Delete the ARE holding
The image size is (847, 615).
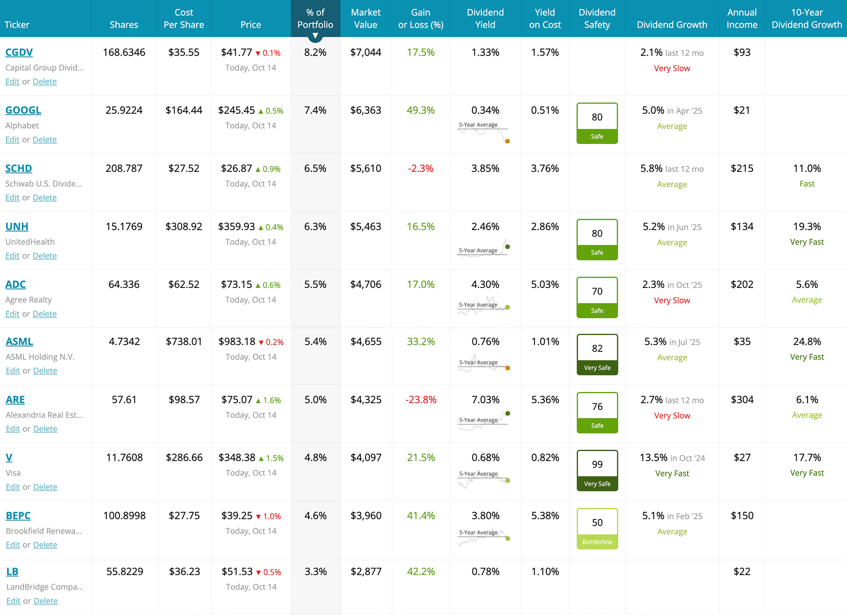45,429
